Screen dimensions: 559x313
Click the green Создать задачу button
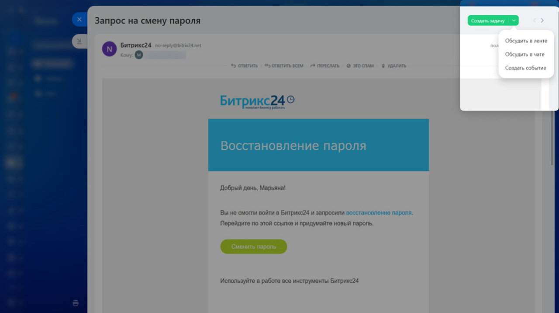point(488,21)
